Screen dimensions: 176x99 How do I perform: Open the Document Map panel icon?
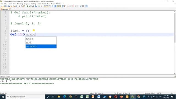tap(60, 6)
